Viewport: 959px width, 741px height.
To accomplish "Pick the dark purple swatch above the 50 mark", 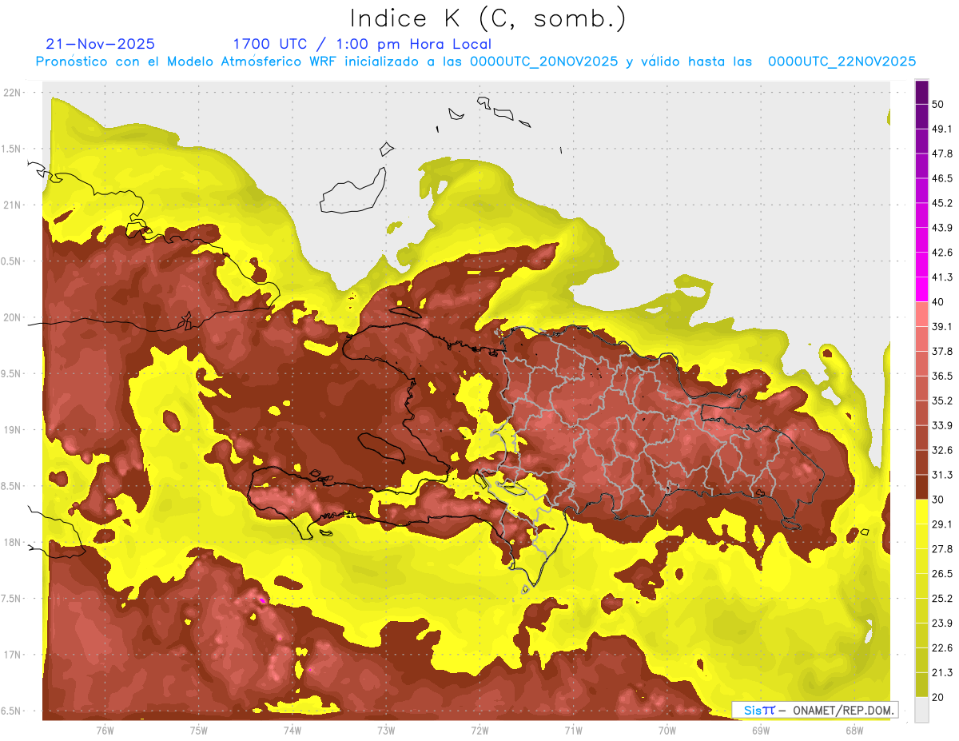I will (921, 93).
